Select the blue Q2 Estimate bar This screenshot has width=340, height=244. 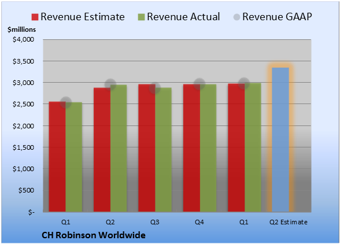click(x=280, y=140)
